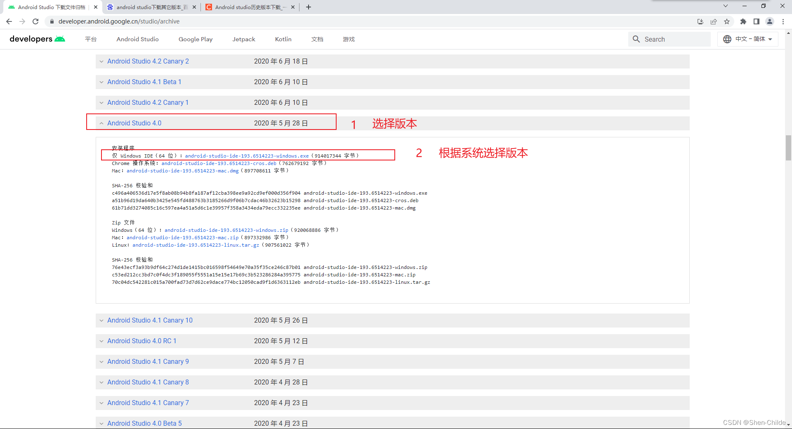Open the Android Studio 4.0 title link
792x429 pixels.
[x=134, y=123]
